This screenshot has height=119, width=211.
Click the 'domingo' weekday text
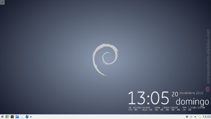pyautogui.click(x=193, y=102)
